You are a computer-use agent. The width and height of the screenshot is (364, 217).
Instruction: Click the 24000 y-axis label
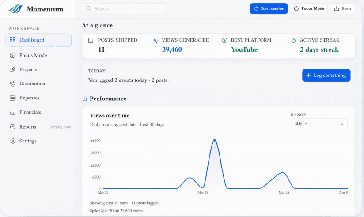pyautogui.click(x=95, y=141)
